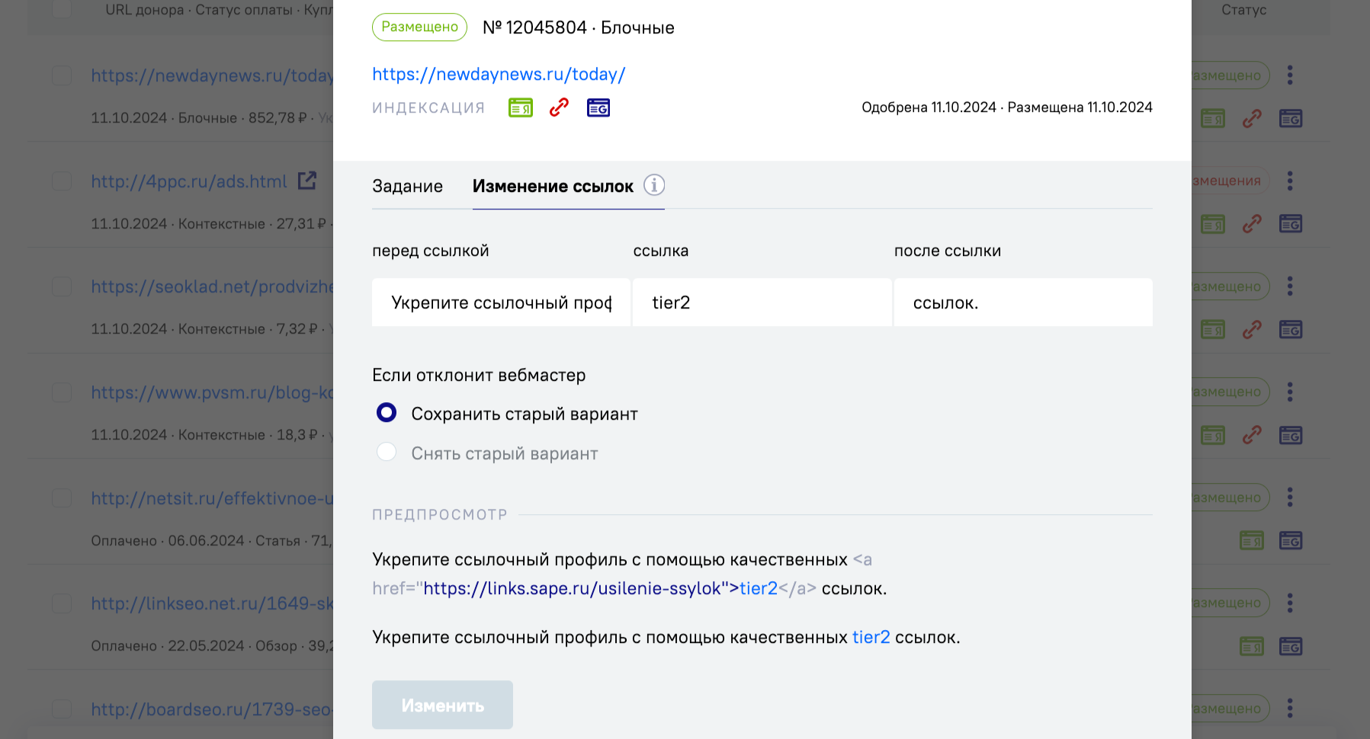The width and height of the screenshot is (1370, 739).
Task: Open external link icon next to 4ppc.ru
Action: [x=306, y=181]
